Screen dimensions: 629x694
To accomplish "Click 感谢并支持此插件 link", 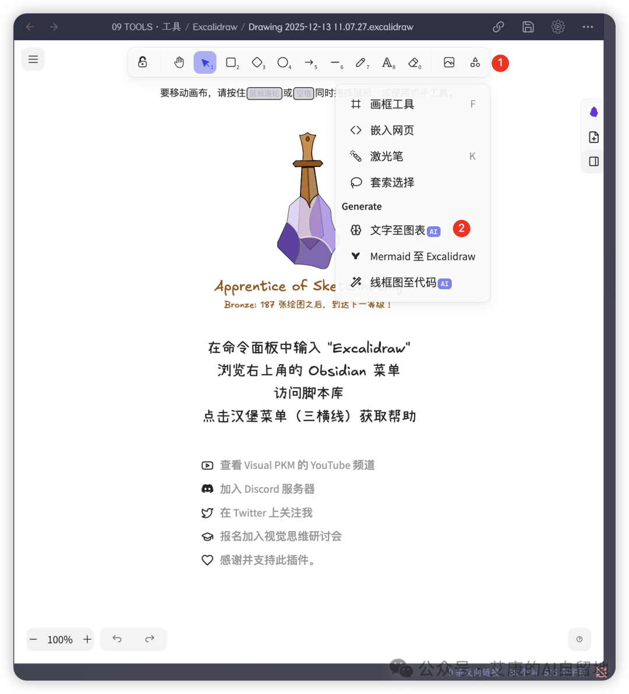I will 259,560.
